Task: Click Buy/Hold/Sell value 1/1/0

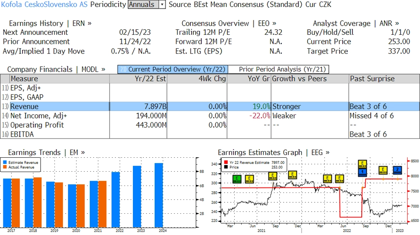Action: pos(400,32)
